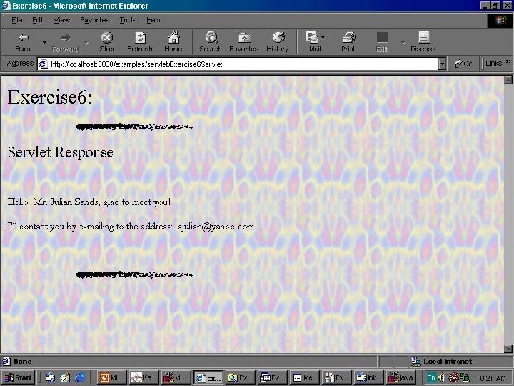The width and height of the screenshot is (514, 386).
Task: Expand the Back button history arrow
Action: 44,42
